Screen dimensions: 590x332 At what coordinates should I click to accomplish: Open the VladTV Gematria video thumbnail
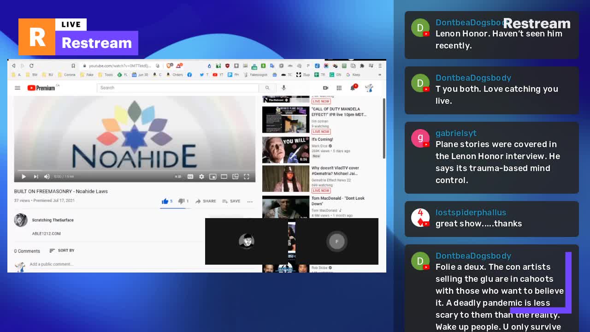click(x=286, y=178)
